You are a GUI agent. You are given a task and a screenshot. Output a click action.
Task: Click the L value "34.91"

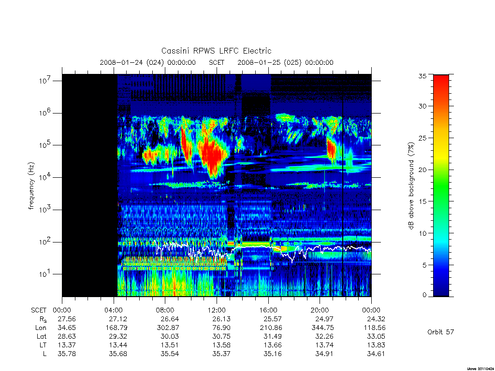(324, 354)
